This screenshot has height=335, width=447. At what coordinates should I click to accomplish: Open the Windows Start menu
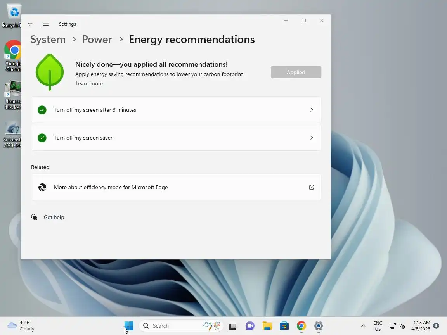[x=129, y=326]
